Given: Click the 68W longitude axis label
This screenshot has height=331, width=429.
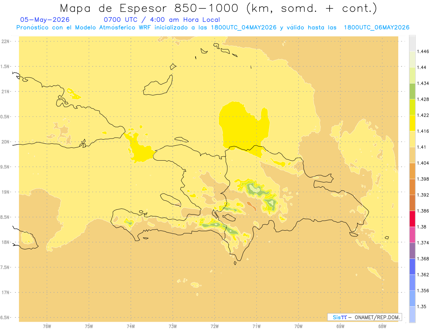Looking at the screenshot, I should [x=382, y=326].
